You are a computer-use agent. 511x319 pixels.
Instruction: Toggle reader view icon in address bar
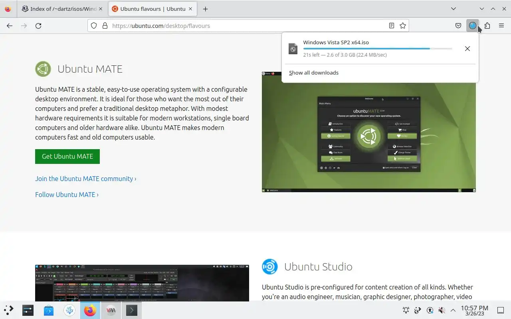coord(392,26)
